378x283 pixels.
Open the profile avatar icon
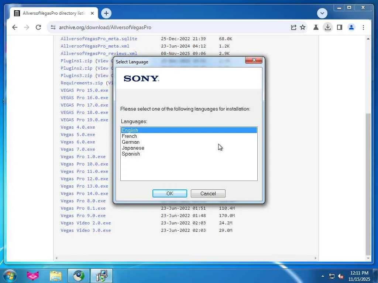(351, 27)
